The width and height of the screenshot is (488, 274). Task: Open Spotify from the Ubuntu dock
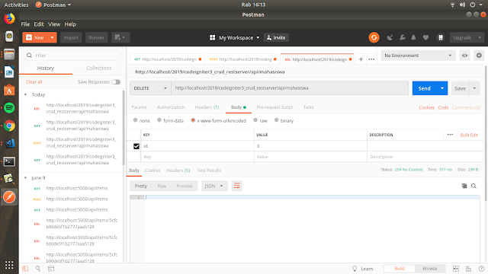pos(9,108)
